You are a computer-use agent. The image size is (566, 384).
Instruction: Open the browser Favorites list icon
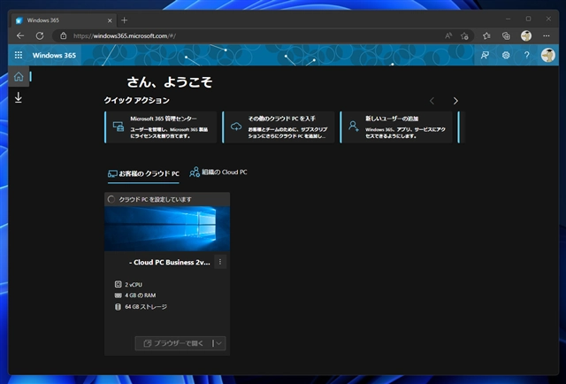486,35
